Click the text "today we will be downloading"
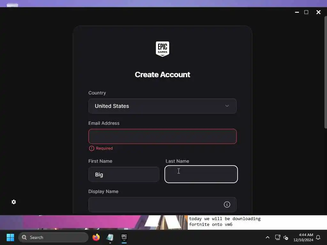The height and width of the screenshot is (245, 327). pos(225,219)
